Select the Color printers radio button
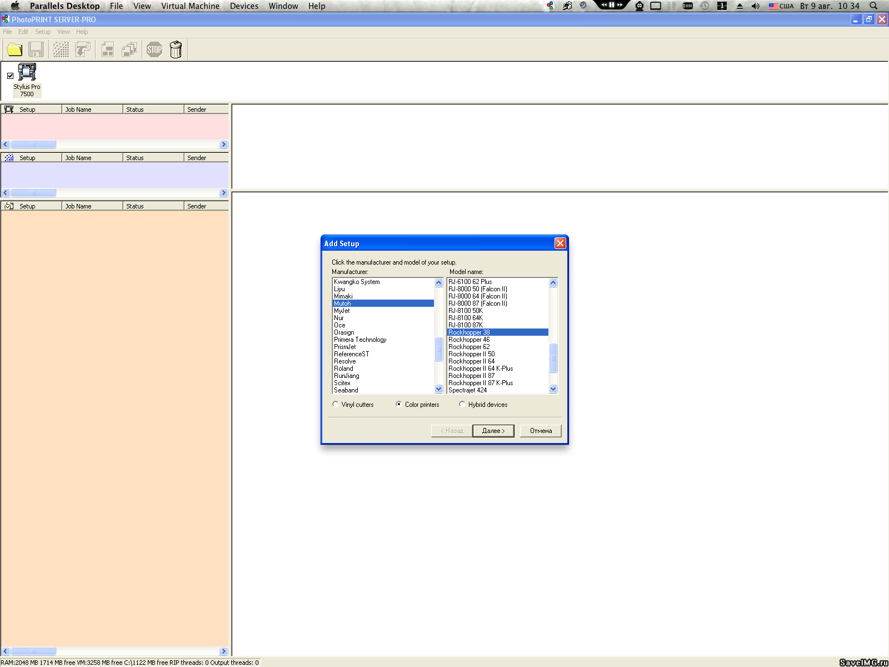 [399, 404]
